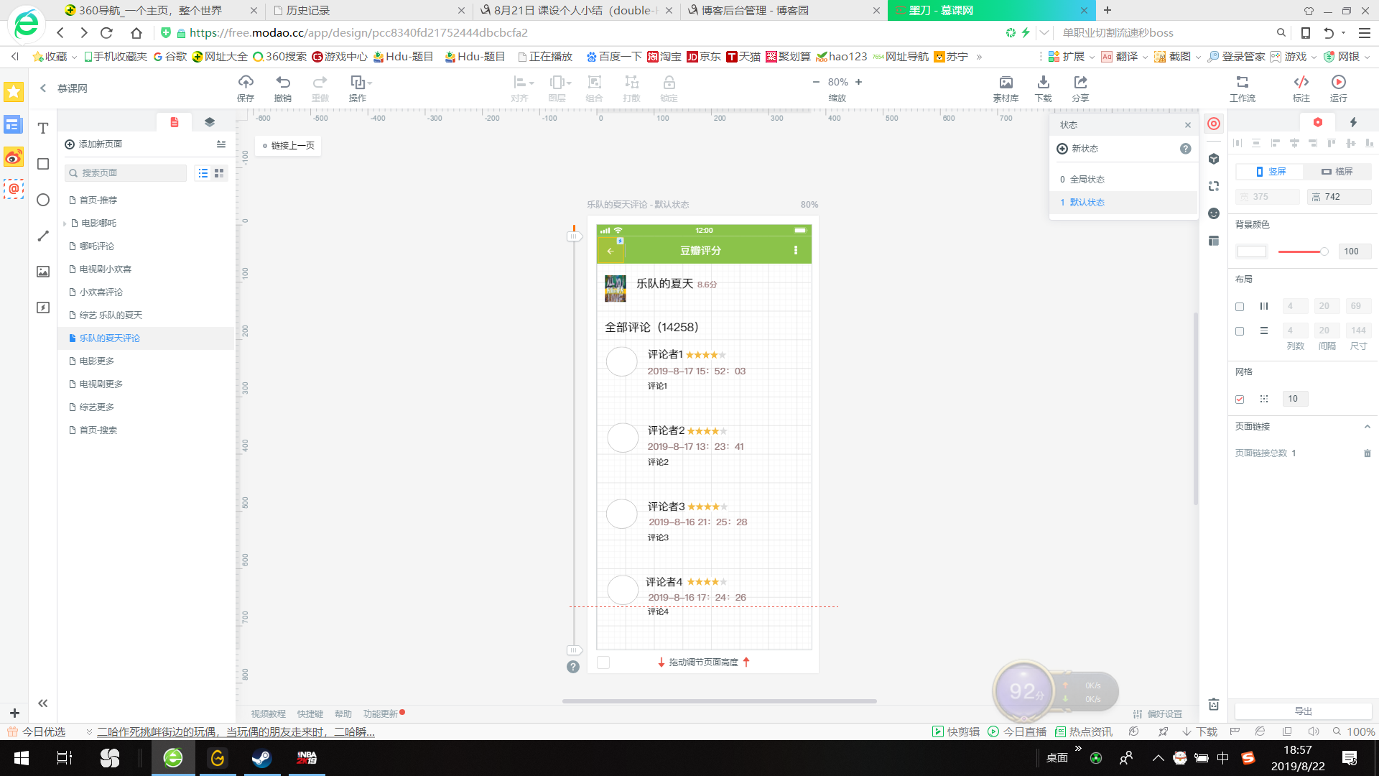Screen dimensions: 1379x776
Task: Enable the column layout checkbox
Action: pos(1240,307)
